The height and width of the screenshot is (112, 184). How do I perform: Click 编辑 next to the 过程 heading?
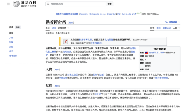[57, 86]
